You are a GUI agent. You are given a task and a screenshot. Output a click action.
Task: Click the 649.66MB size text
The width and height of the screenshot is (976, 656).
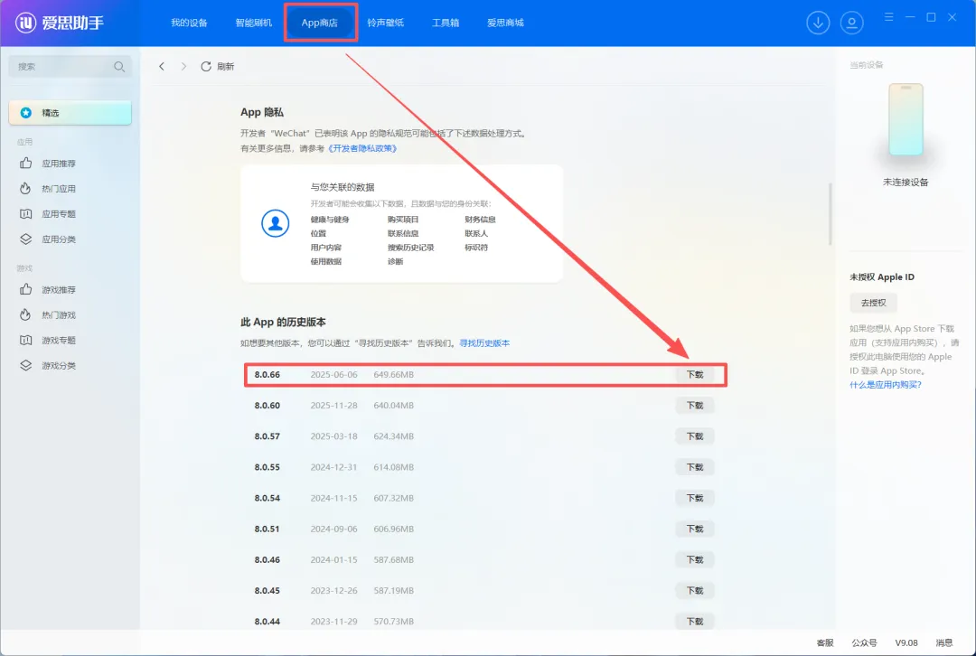pos(393,375)
